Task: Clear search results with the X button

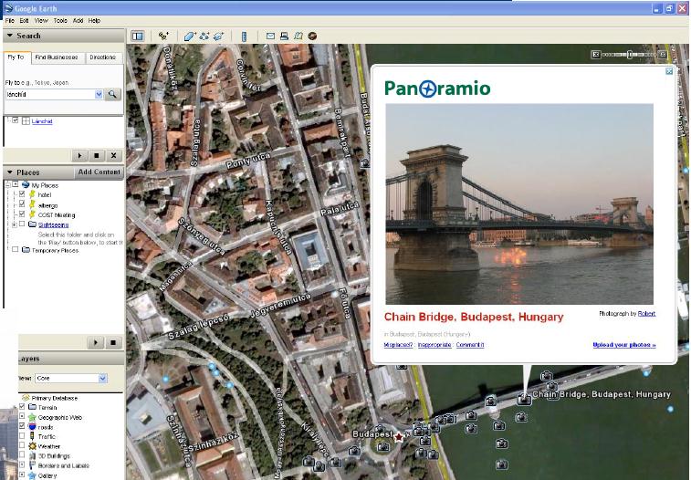Action: pos(114,155)
